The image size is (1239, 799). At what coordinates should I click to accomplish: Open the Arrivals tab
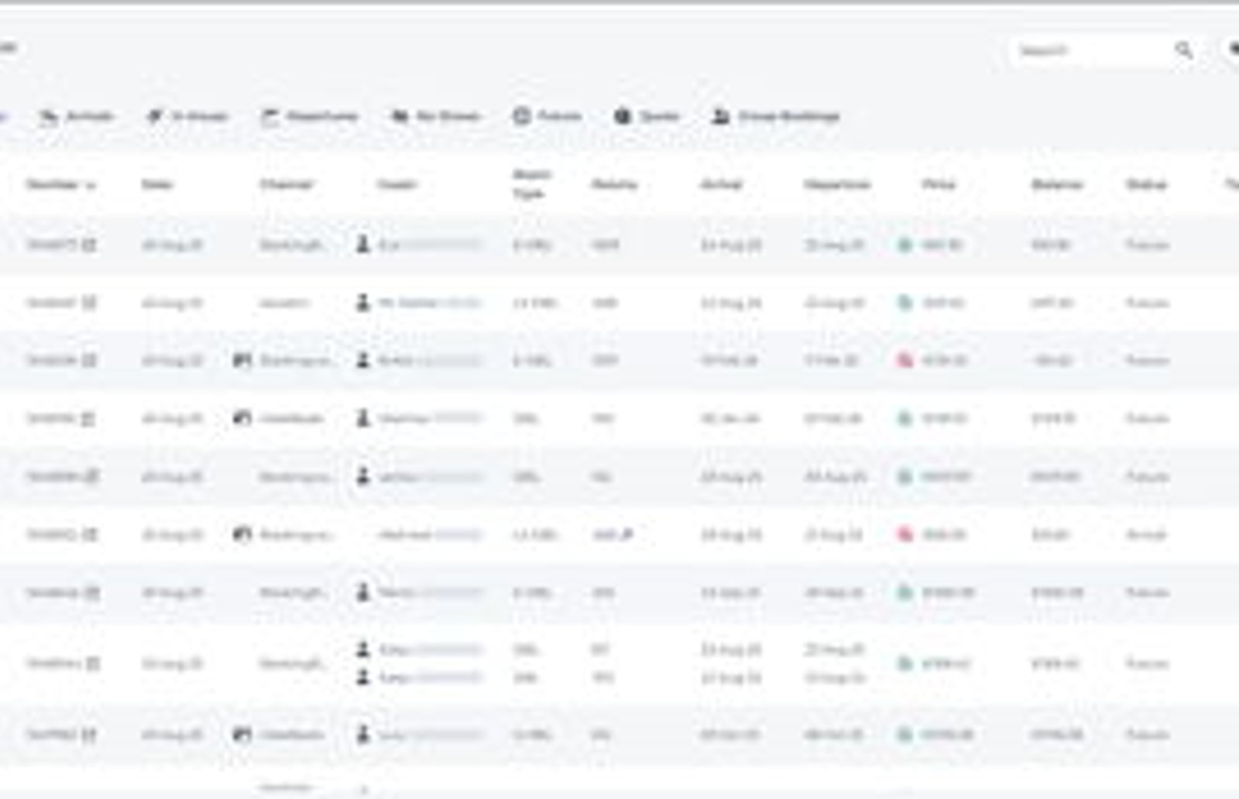click(76, 116)
